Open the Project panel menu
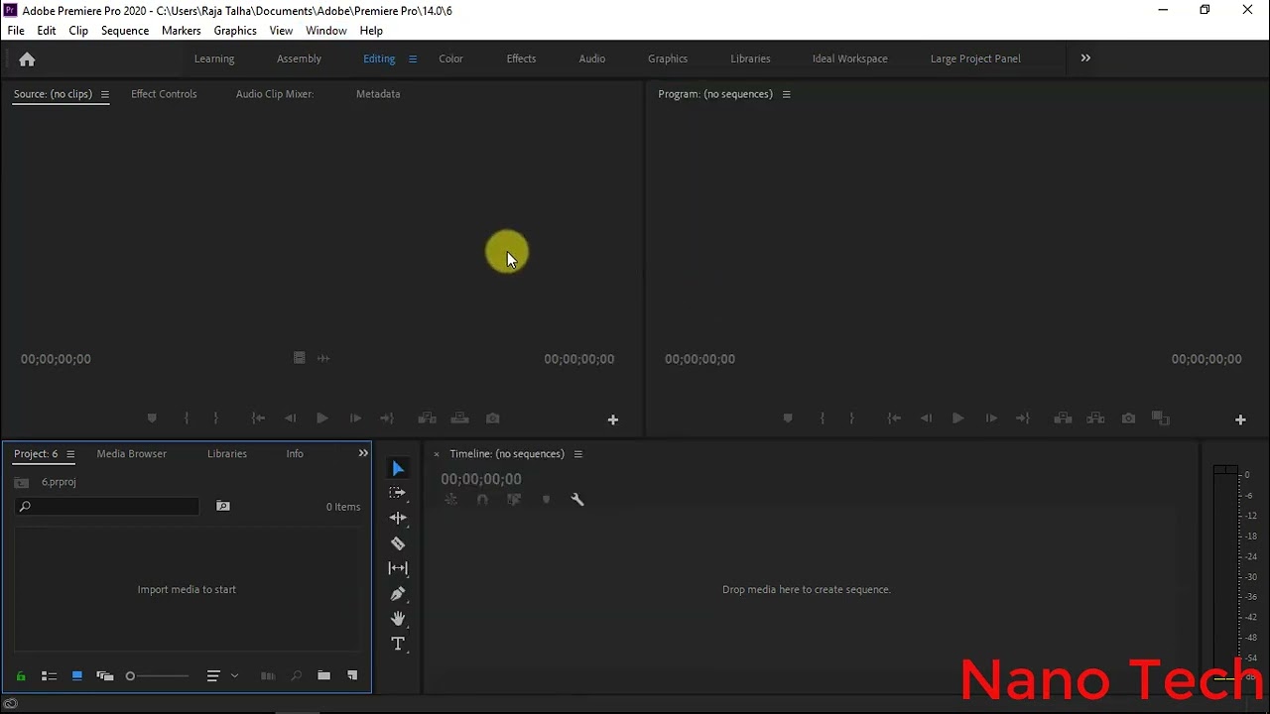1270x714 pixels. tap(70, 454)
